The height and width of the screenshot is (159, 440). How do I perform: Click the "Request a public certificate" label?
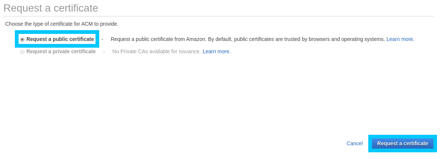click(x=60, y=39)
